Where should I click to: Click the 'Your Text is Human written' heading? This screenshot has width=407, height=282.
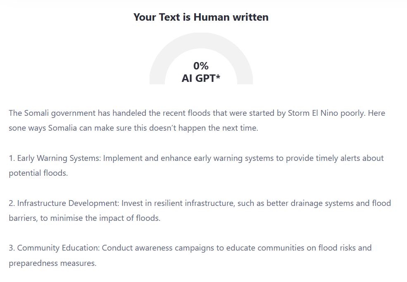coord(201,17)
